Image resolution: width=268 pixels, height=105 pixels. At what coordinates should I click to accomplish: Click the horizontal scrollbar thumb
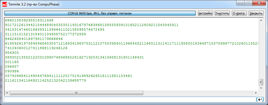click(76, 93)
